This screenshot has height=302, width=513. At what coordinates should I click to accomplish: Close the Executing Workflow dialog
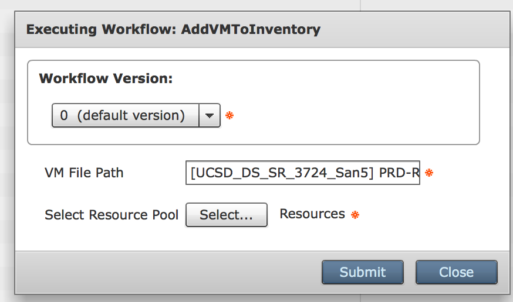(x=457, y=272)
